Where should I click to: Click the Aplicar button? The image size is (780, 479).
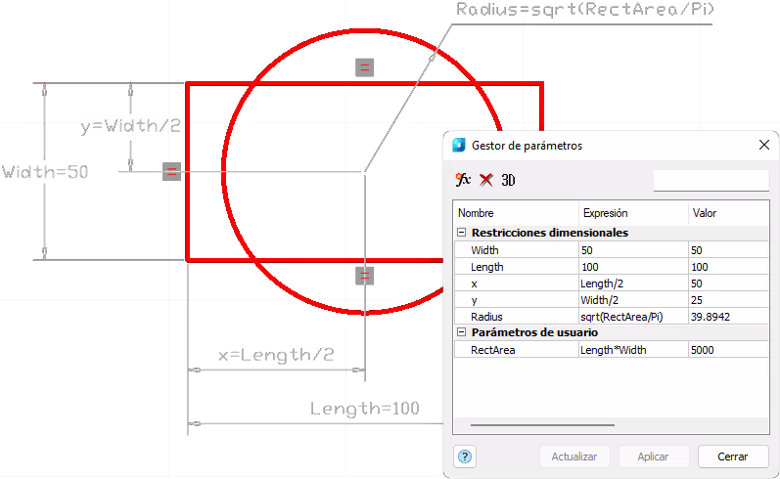(x=653, y=457)
